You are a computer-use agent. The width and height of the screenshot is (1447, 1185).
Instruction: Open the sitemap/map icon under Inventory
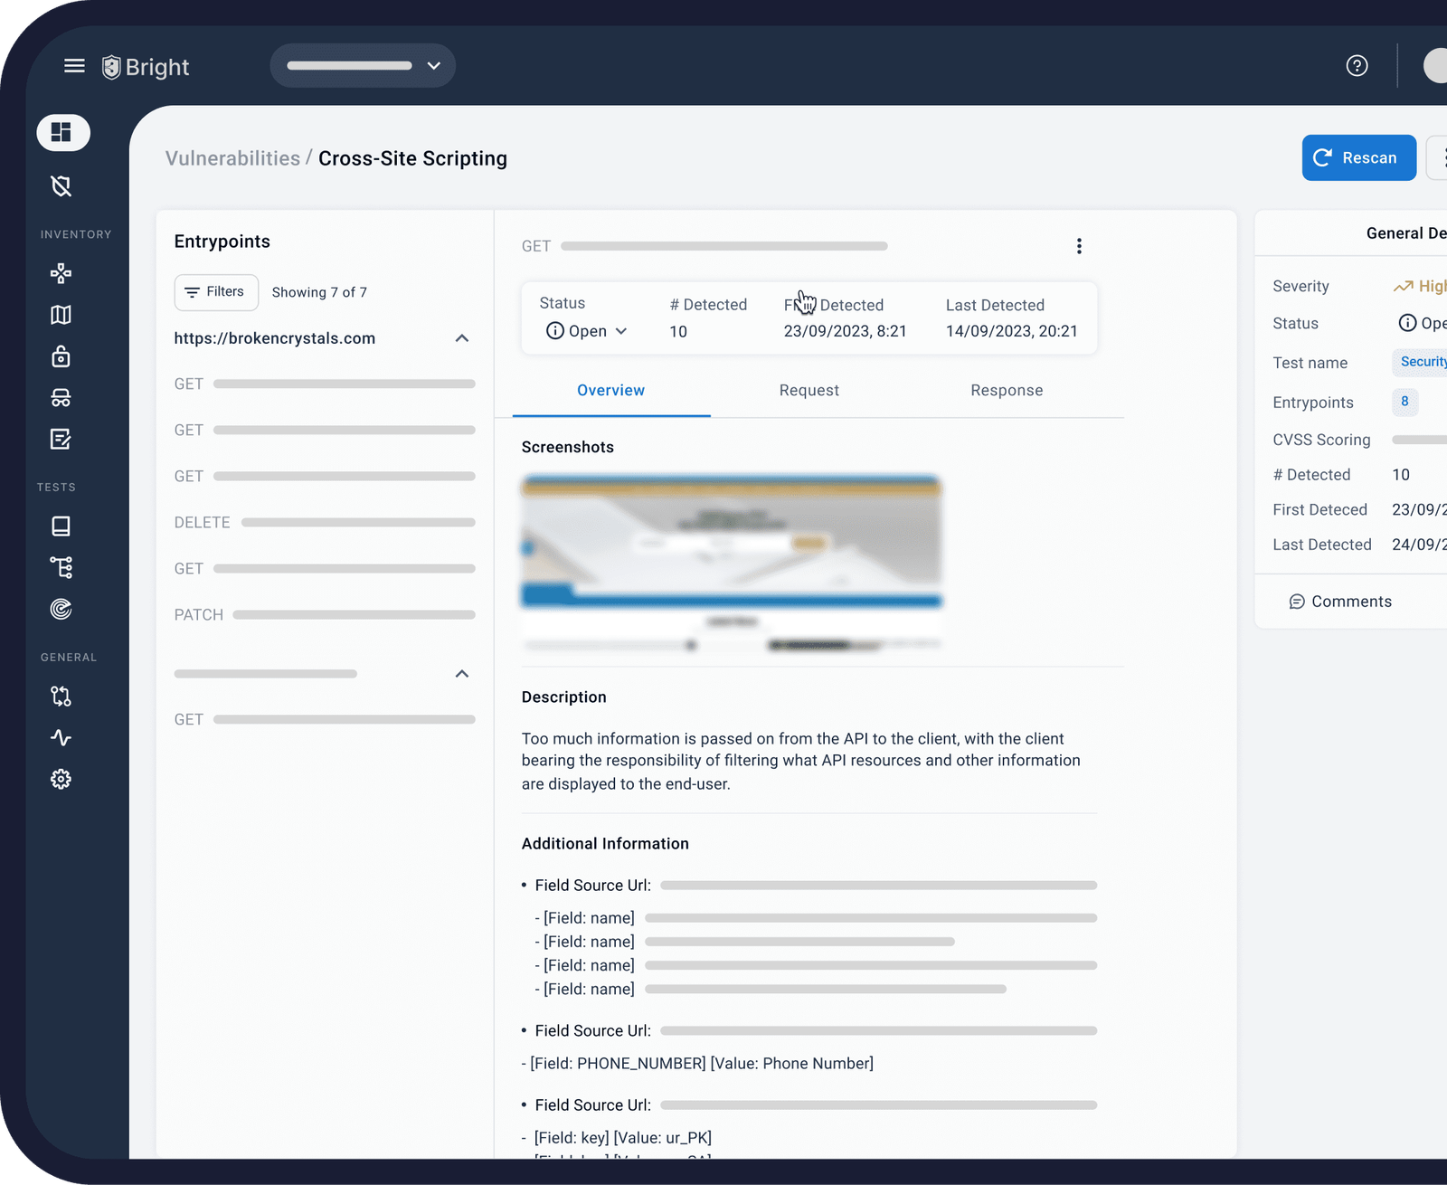click(61, 314)
